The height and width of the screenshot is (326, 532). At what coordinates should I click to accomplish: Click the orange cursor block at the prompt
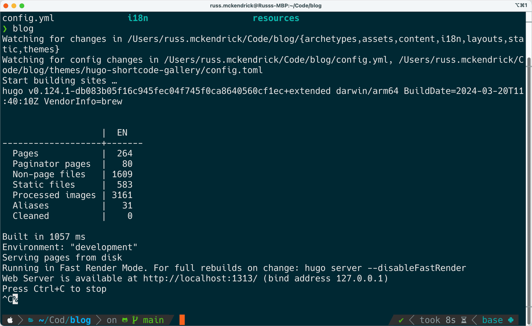point(182,320)
